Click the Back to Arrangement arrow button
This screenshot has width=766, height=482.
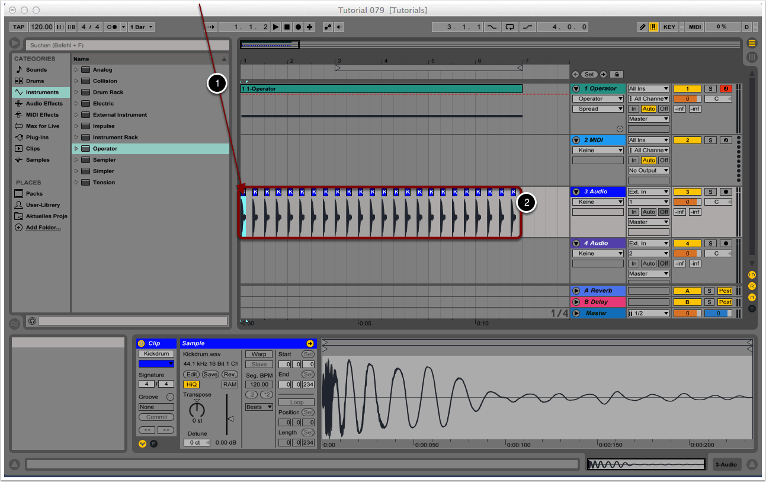coord(339,27)
